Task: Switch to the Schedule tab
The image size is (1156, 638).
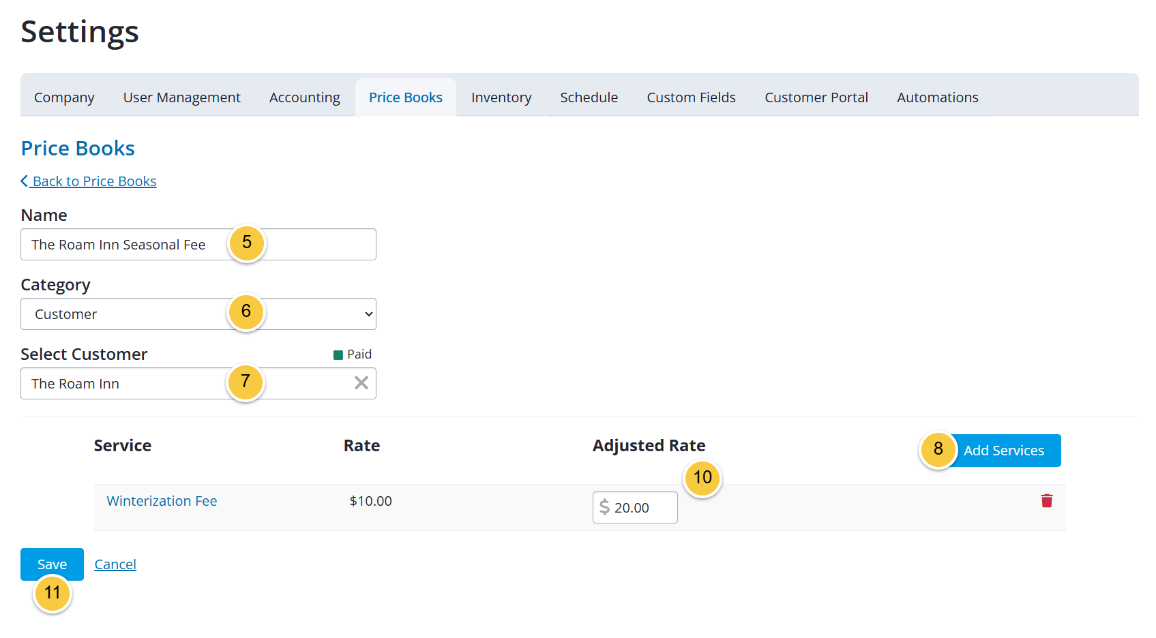Action: point(589,97)
